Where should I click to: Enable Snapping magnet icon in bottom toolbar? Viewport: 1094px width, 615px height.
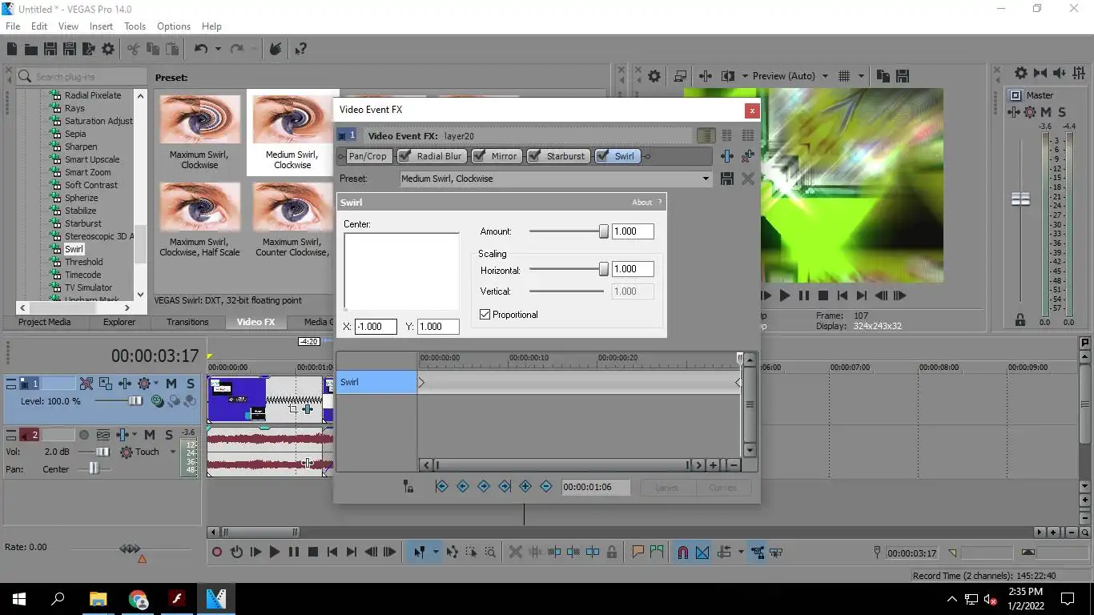pyautogui.click(x=682, y=552)
